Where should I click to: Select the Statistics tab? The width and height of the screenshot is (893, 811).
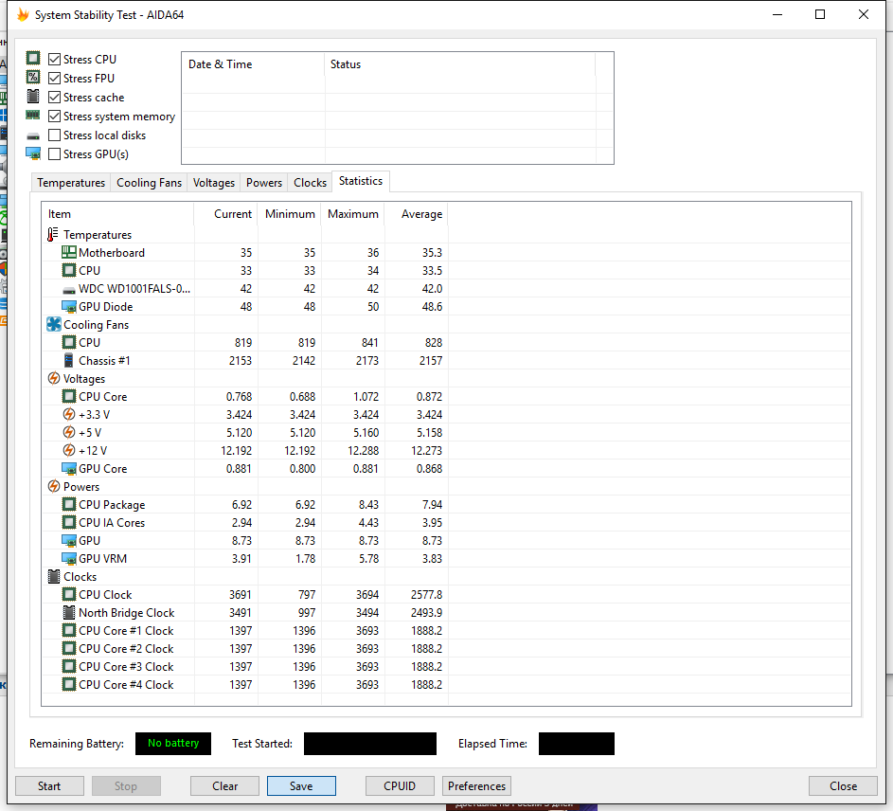[361, 181]
